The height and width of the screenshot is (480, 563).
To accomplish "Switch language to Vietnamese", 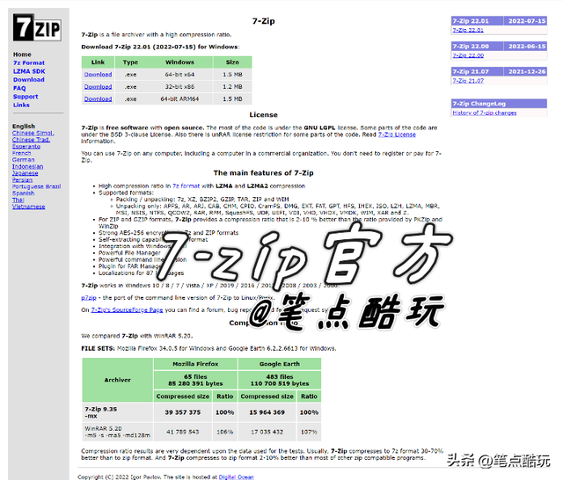I will [x=29, y=207].
